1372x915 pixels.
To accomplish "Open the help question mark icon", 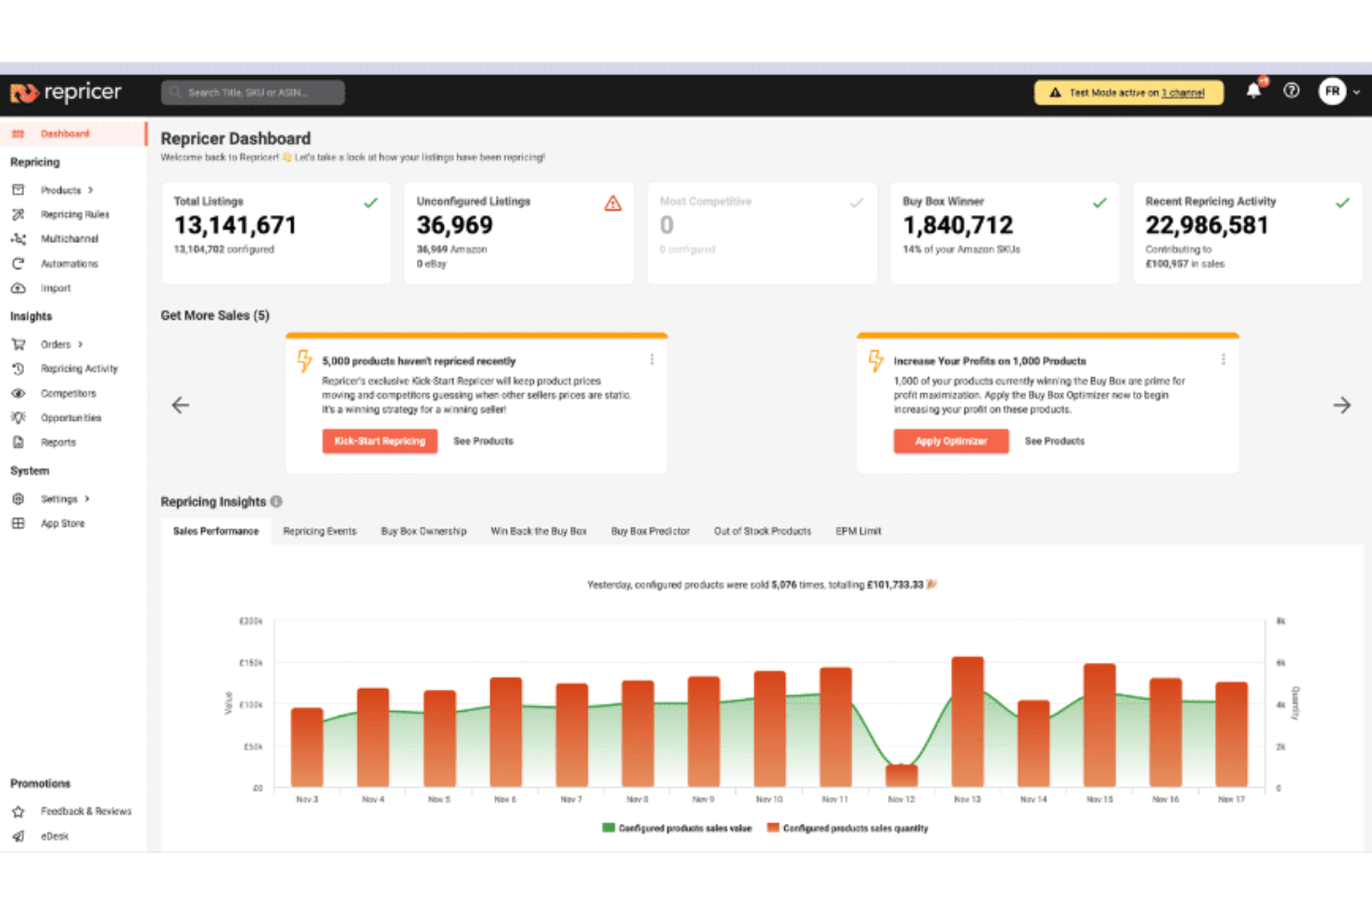I will (x=1291, y=90).
